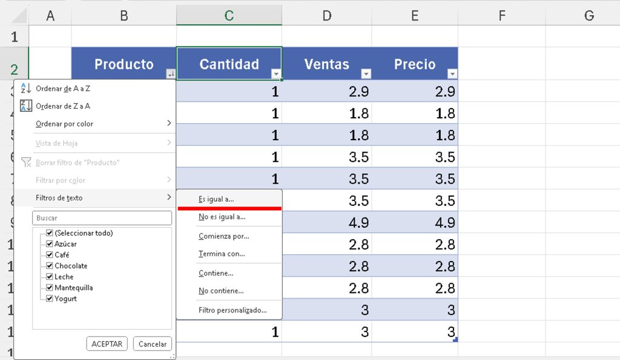Choose the 'Es igual a...' text filter
This screenshot has height=360, width=620.
[216, 199]
